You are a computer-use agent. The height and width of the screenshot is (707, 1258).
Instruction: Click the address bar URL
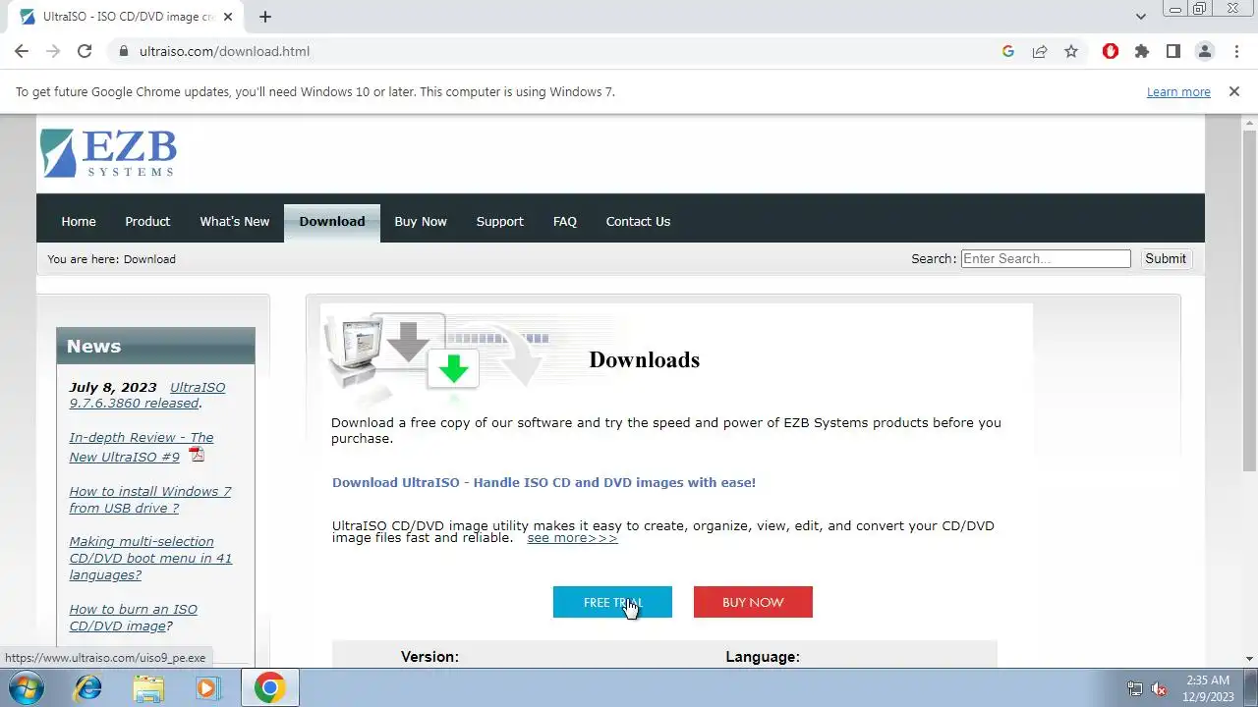coord(224,51)
